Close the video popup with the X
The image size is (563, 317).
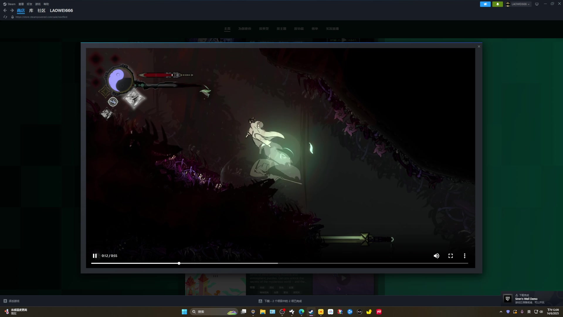[x=479, y=46]
